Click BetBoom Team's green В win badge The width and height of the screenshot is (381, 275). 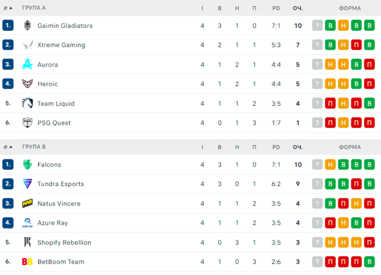click(369, 262)
